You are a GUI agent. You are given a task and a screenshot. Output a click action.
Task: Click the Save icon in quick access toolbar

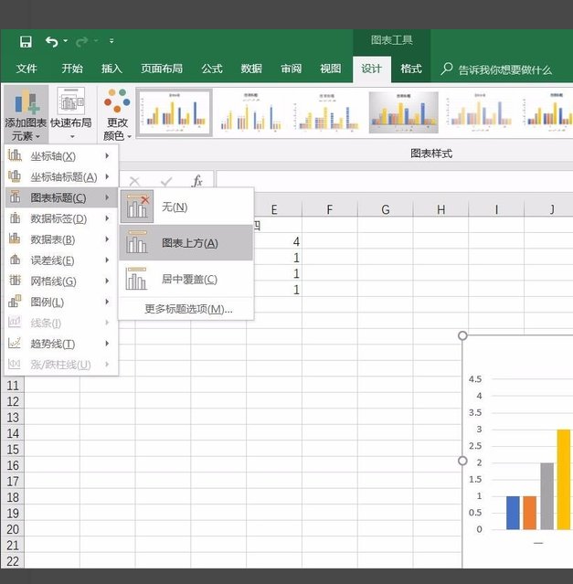(x=26, y=41)
